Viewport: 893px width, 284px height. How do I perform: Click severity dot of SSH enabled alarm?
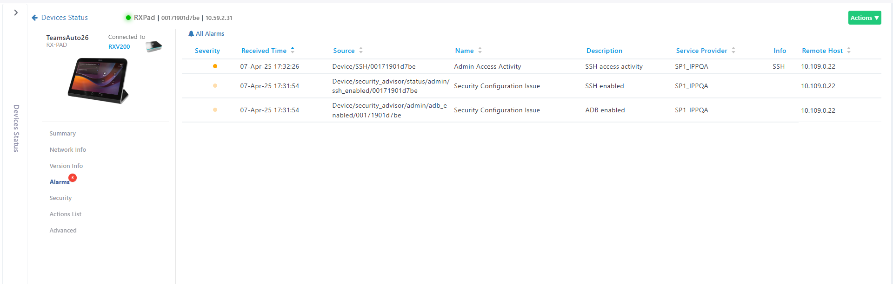(215, 86)
